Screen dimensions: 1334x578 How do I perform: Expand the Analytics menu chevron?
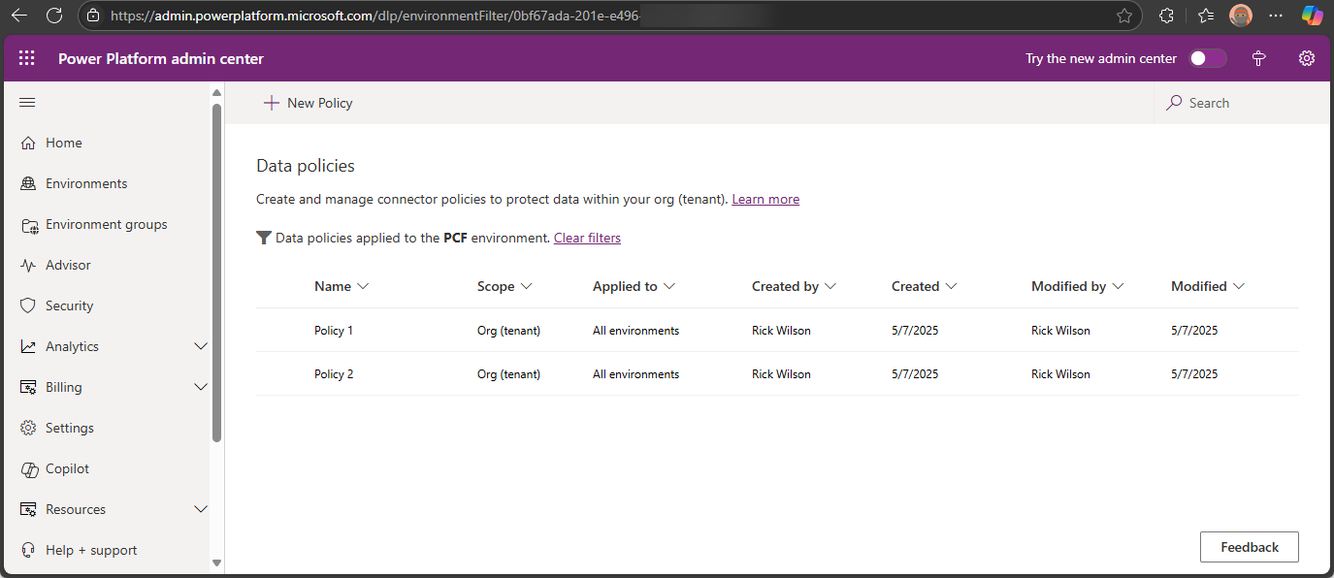(x=201, y=346)
